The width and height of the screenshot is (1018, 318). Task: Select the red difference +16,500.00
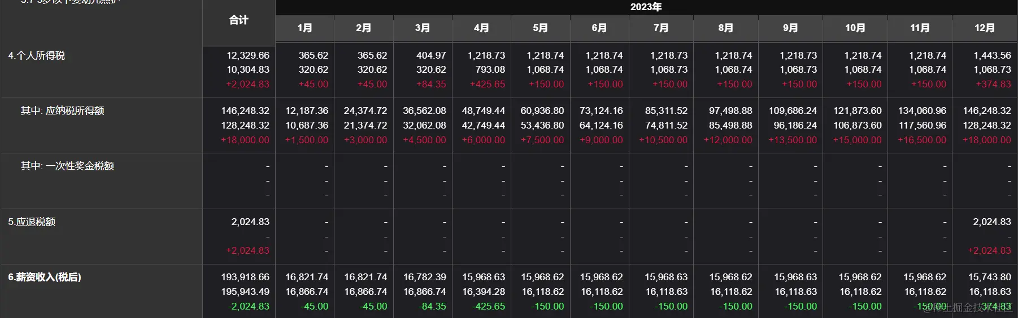922,140
